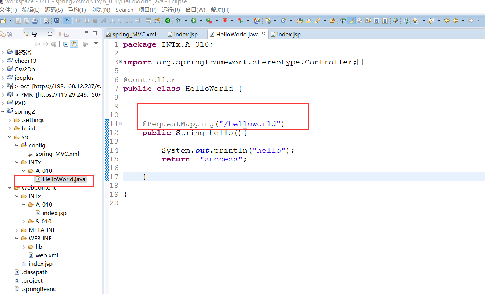Switch to the 项... project explorer tab
Image resolution: width=485 pixels, height=294 pixels.
click(9, 34)
